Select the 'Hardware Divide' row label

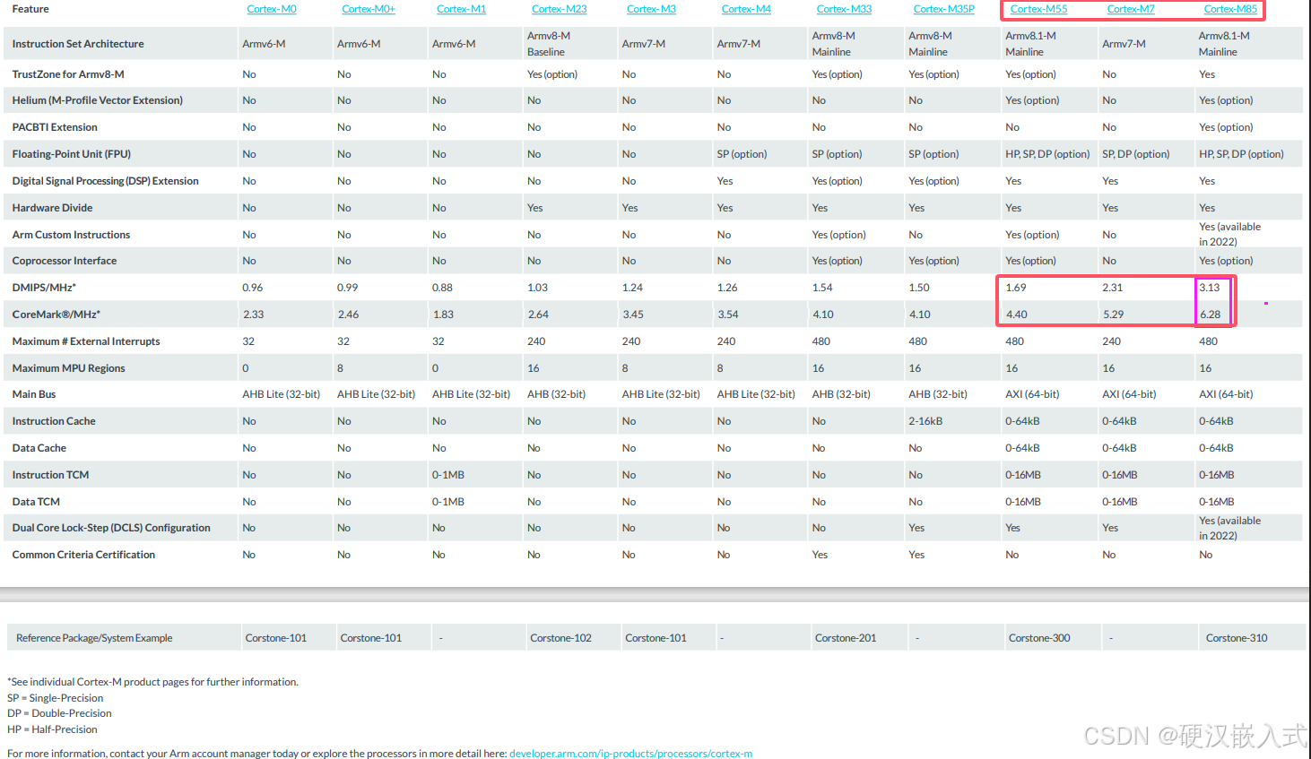52,208
